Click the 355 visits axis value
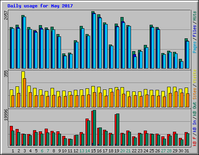 tap(6, 74)
